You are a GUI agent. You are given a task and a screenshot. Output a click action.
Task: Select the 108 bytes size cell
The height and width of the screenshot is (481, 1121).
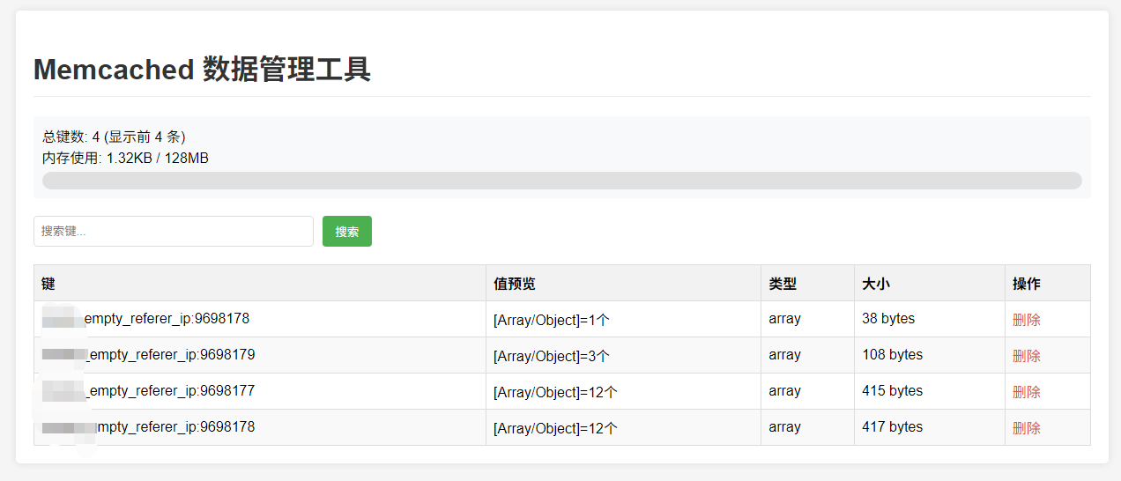pos(892,355)
